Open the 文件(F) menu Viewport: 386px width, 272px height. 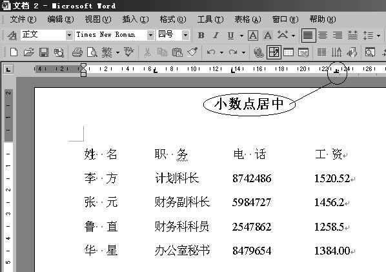[x=23, y=19]
